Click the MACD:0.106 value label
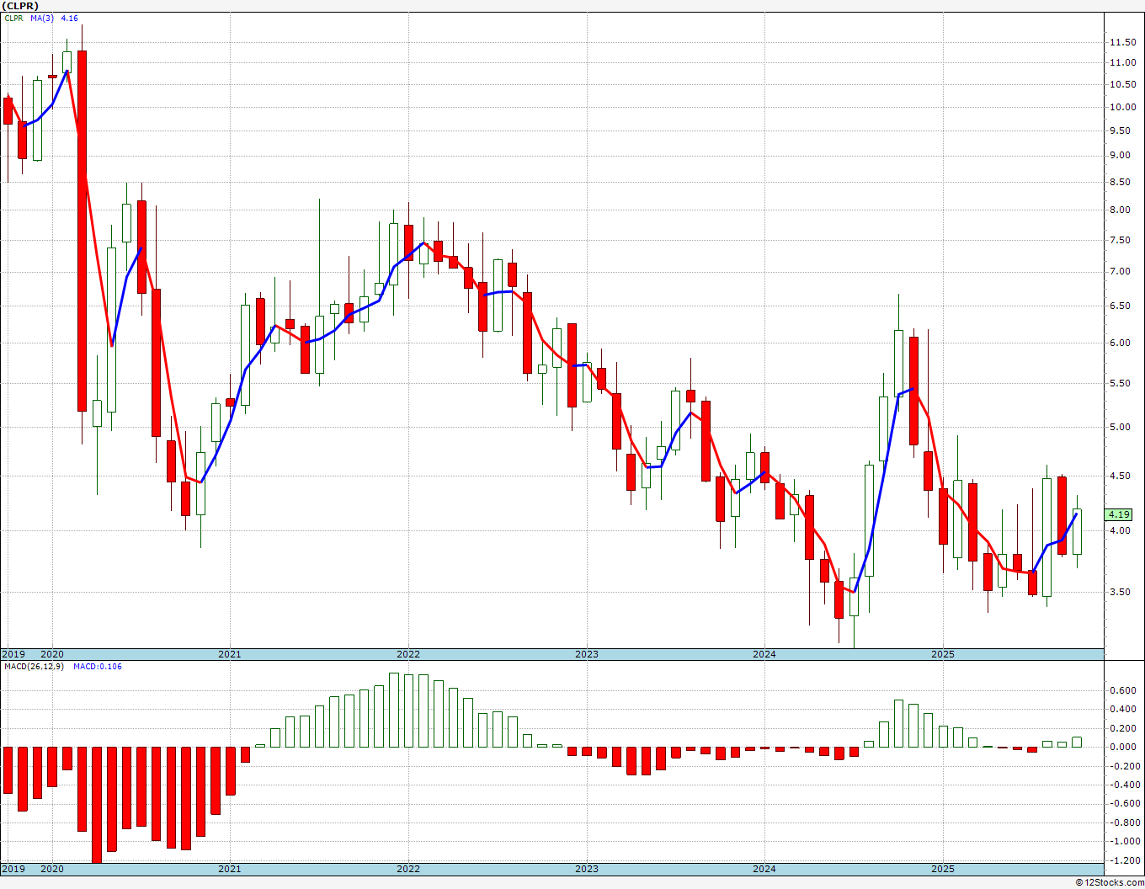The height and width of the screenshot is (889, 1145). (97, 667)
